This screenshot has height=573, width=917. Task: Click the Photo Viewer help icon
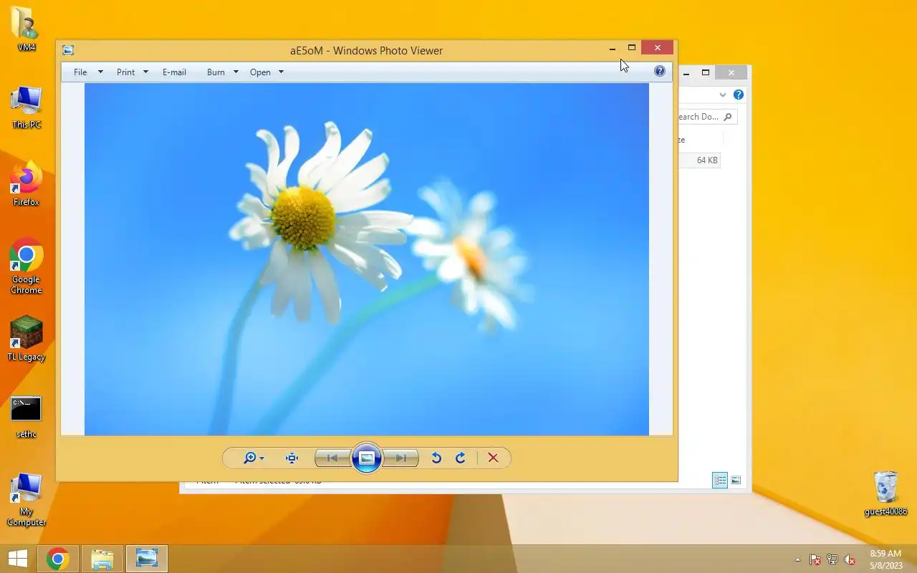click(660, 71)
